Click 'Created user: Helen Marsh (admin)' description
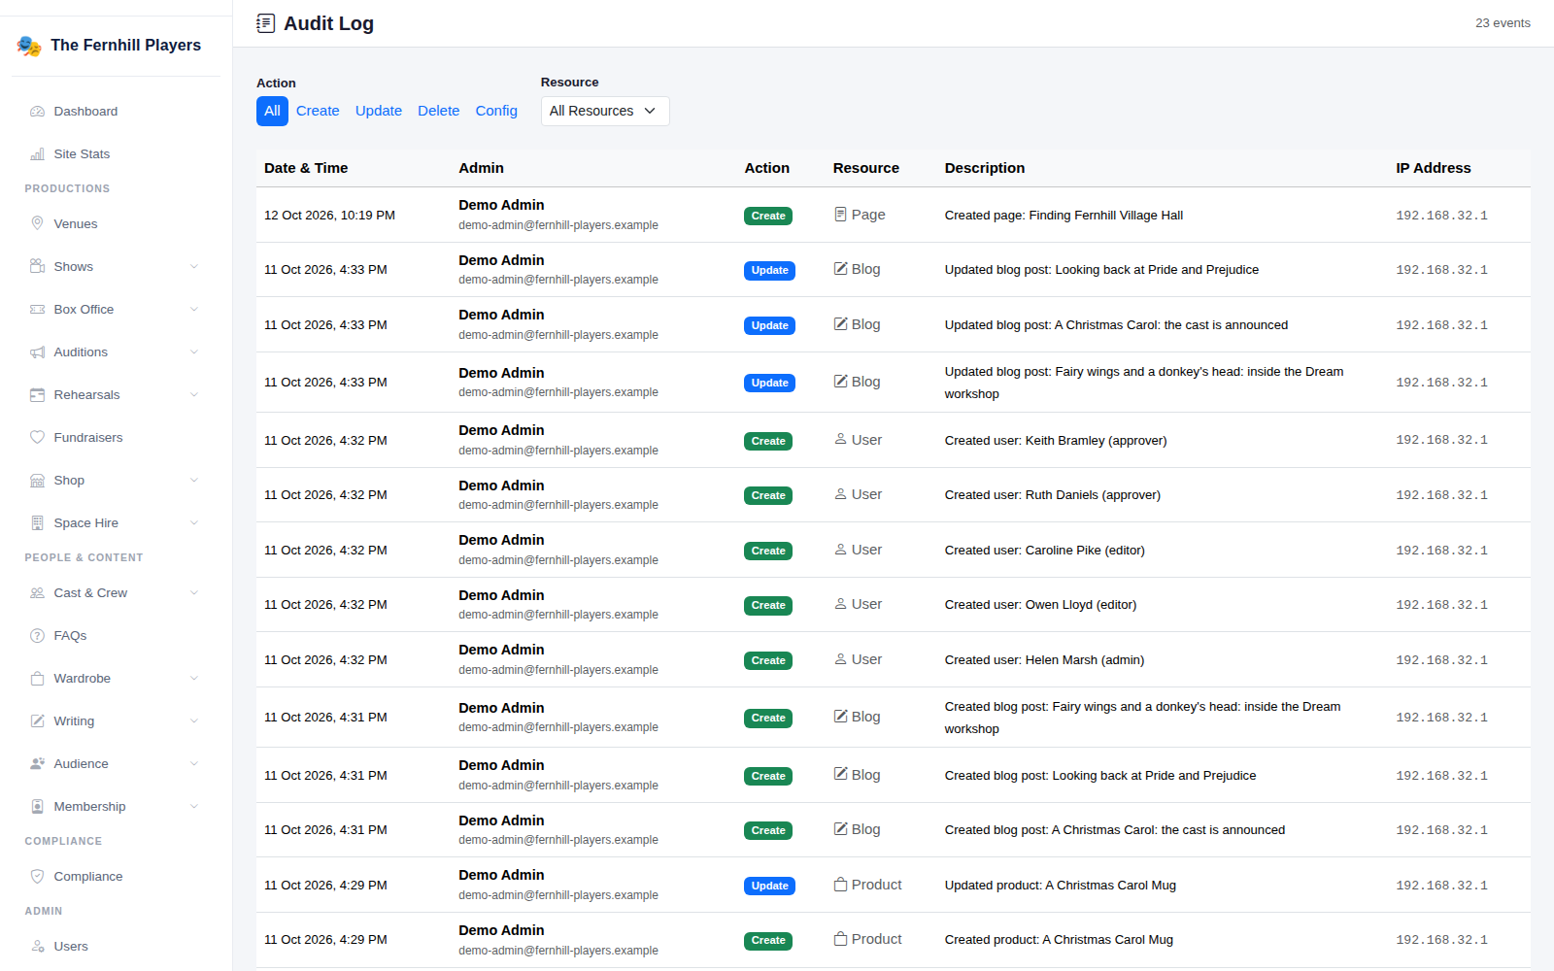Image resolution: width=1554 pixels, height=971 pixels. point(1044,660)
